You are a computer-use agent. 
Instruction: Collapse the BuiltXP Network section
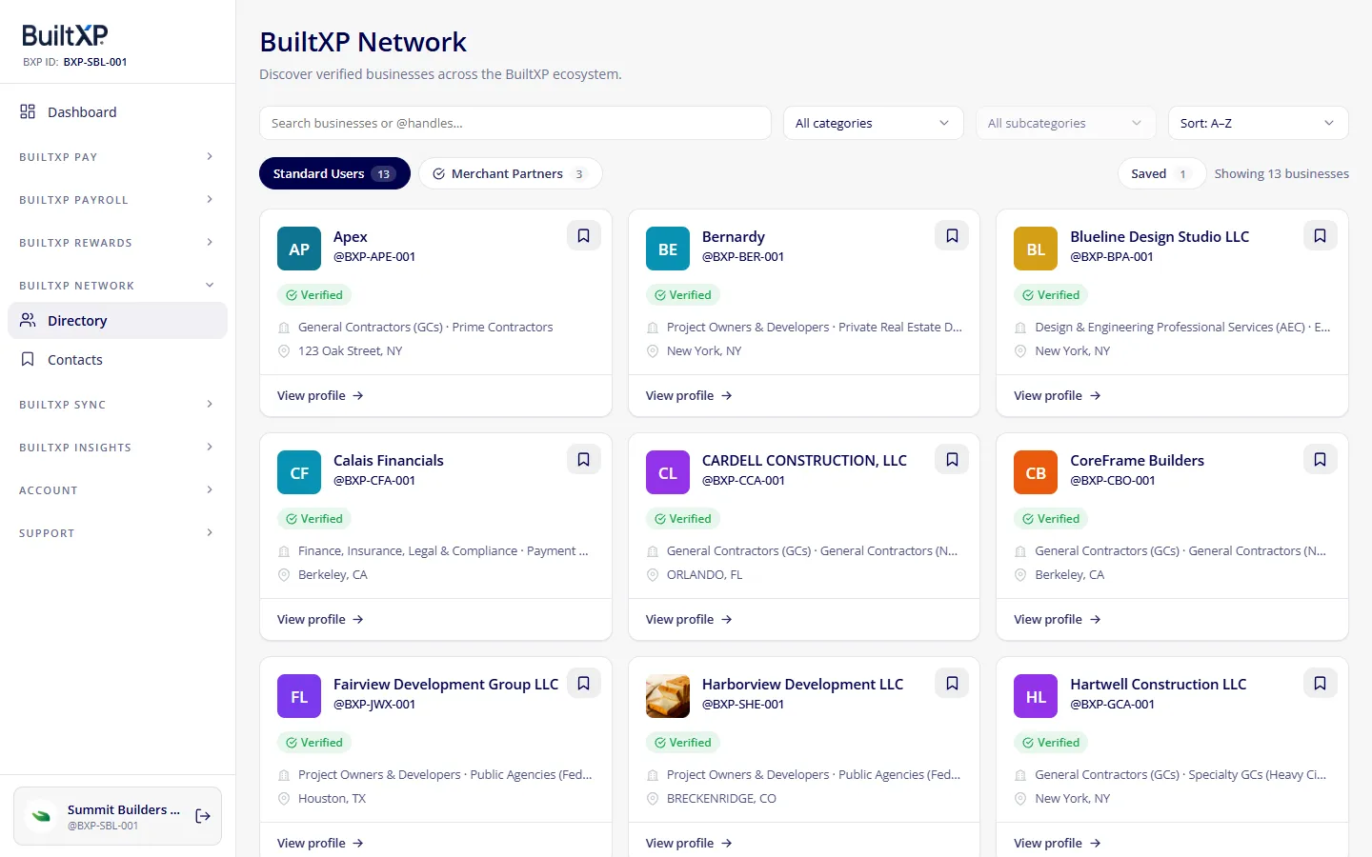[117, 286]
